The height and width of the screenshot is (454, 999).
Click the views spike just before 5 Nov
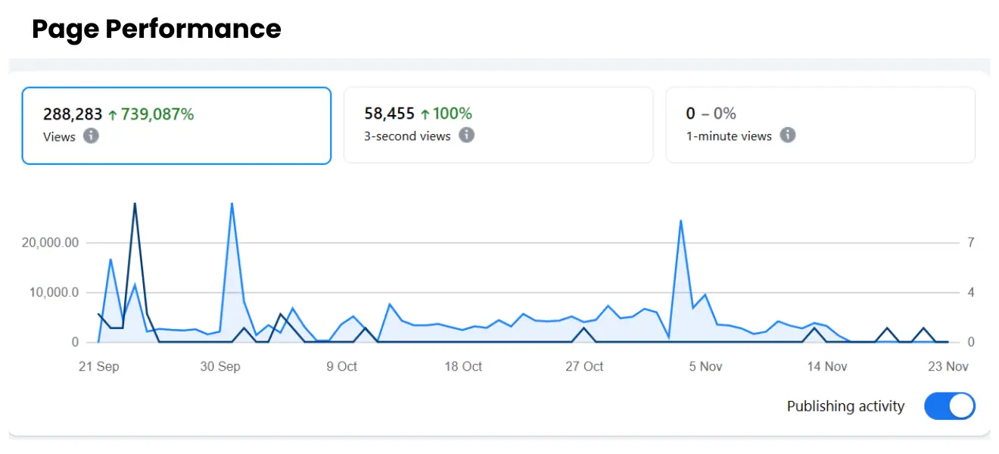(x=680, y=221)
